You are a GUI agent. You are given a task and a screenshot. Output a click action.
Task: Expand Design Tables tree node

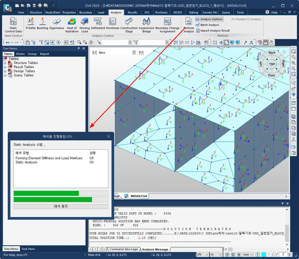coord(5,71)
